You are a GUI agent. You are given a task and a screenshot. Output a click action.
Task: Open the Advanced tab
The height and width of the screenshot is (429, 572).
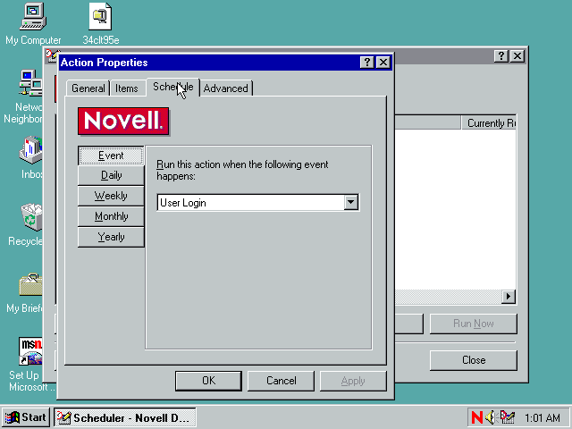(x=226, y=88)
